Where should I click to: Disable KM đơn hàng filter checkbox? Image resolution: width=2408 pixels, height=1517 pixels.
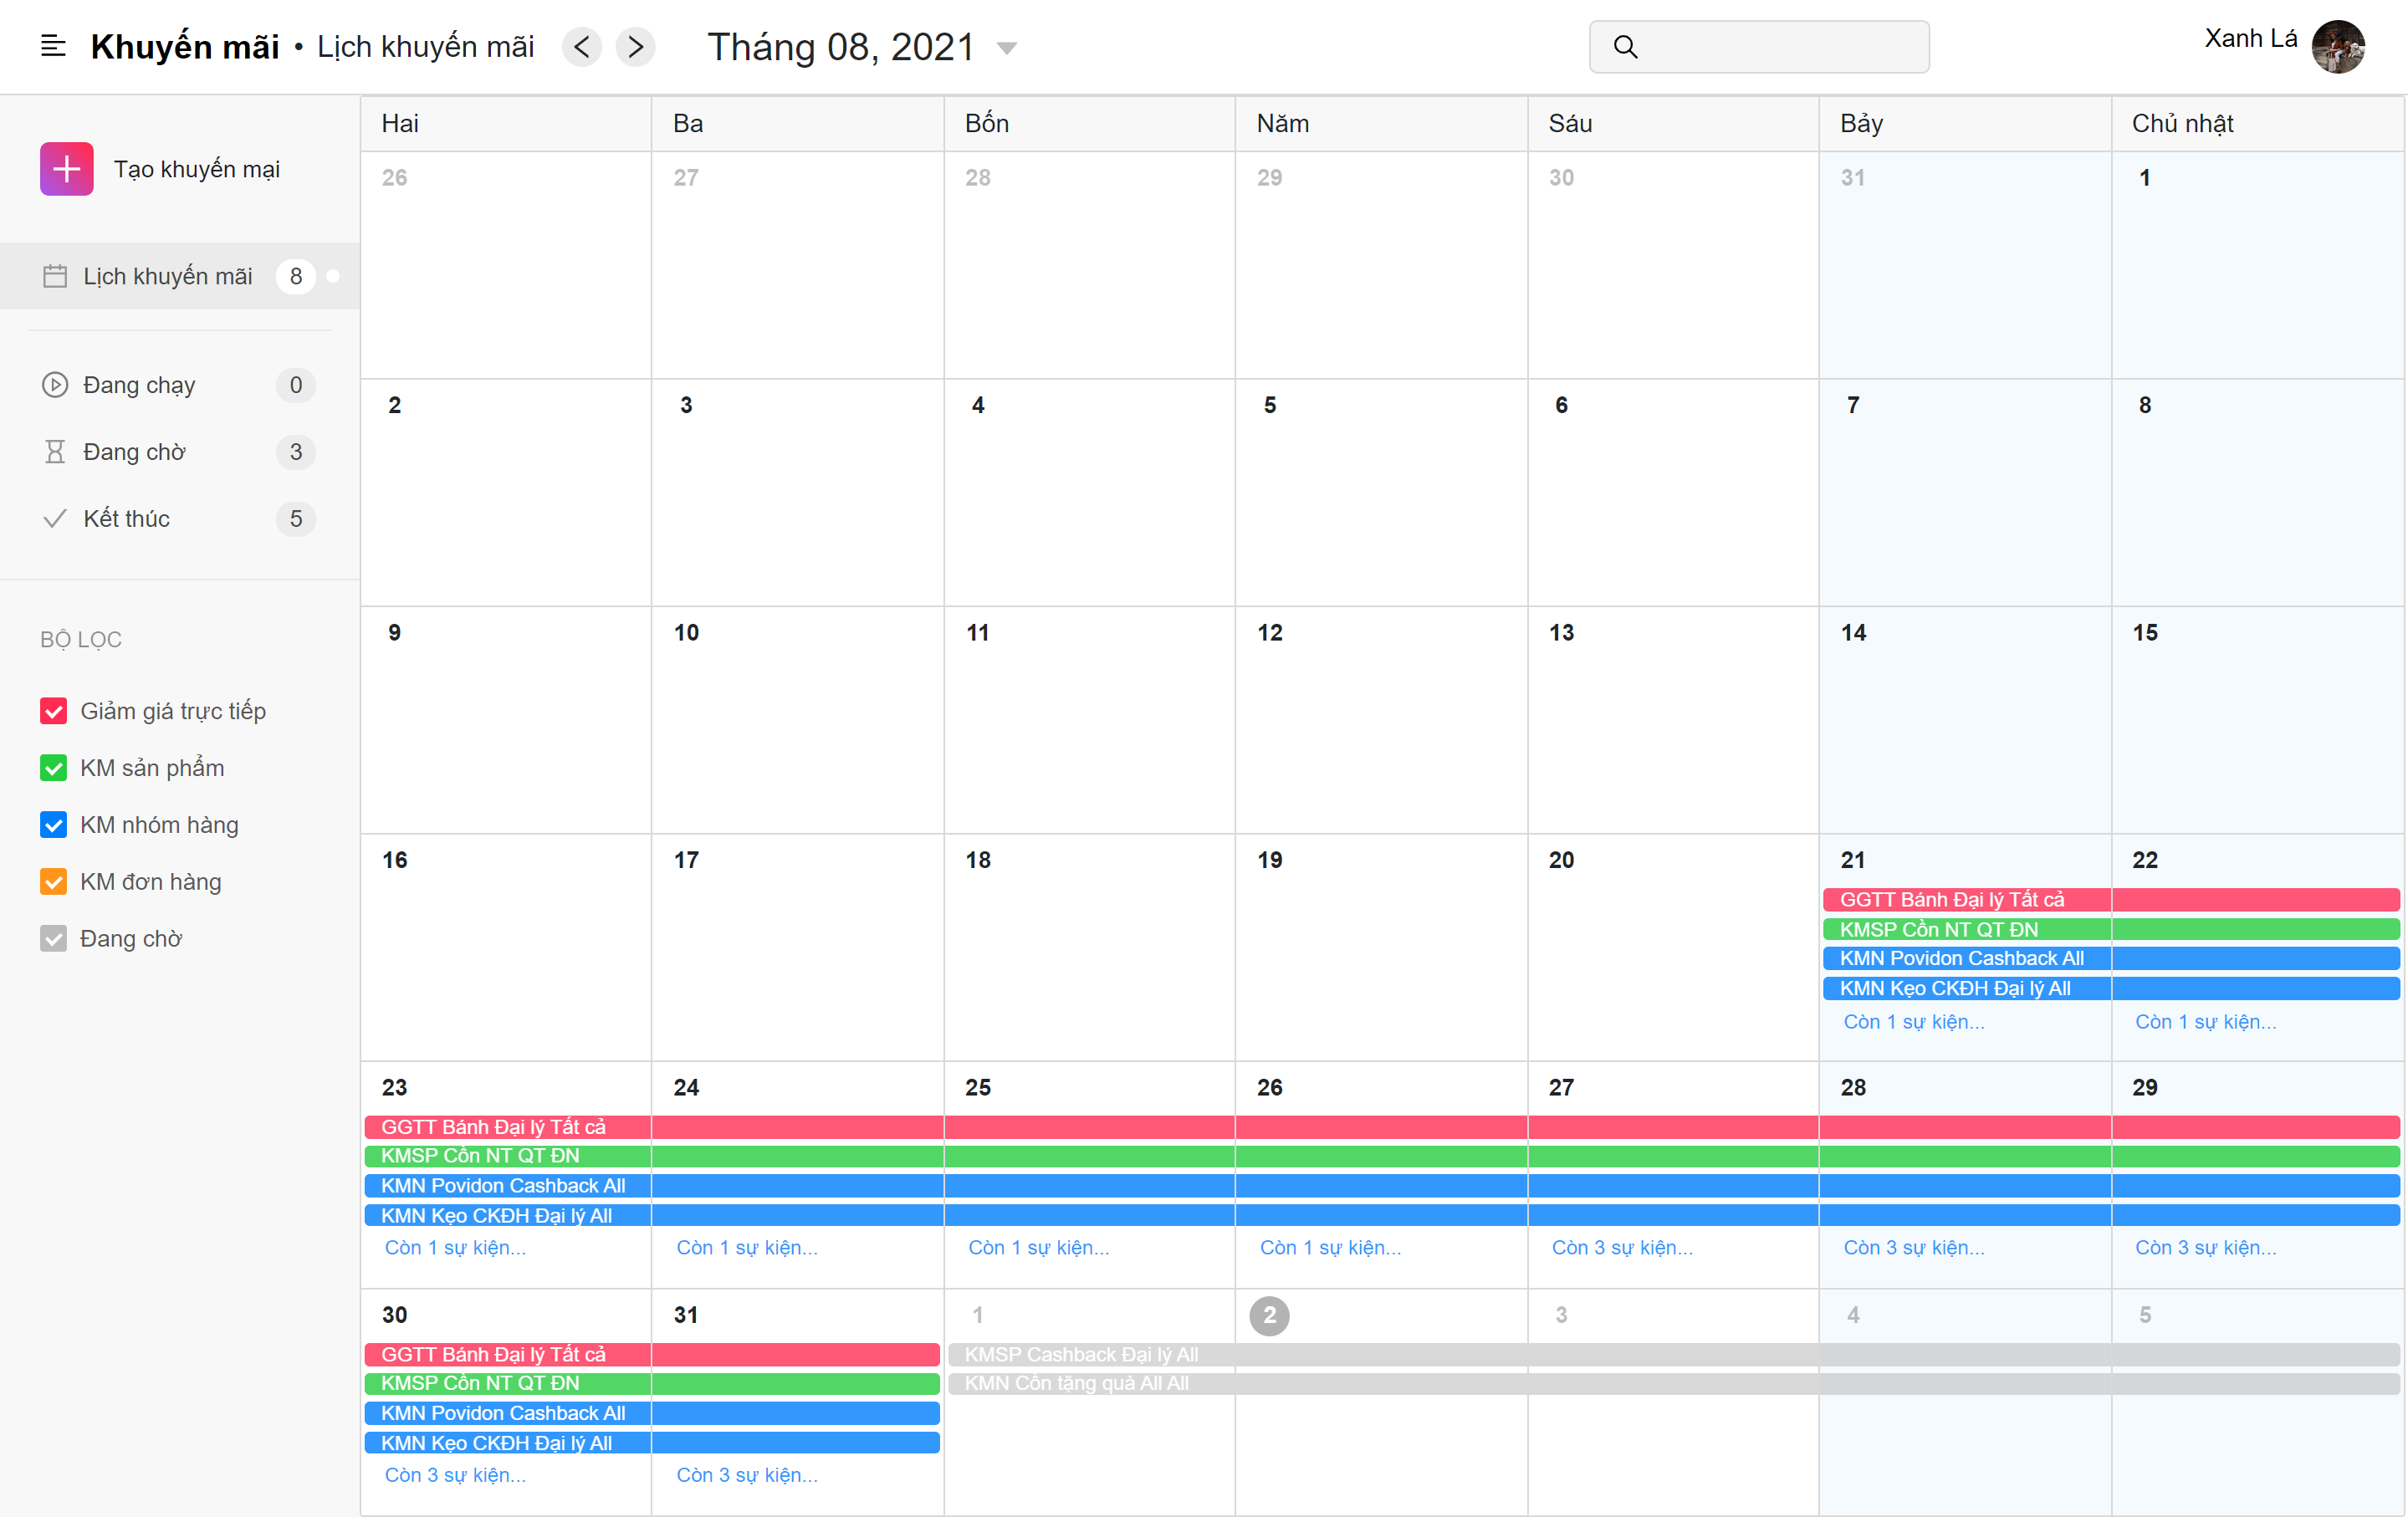(54, 882)
